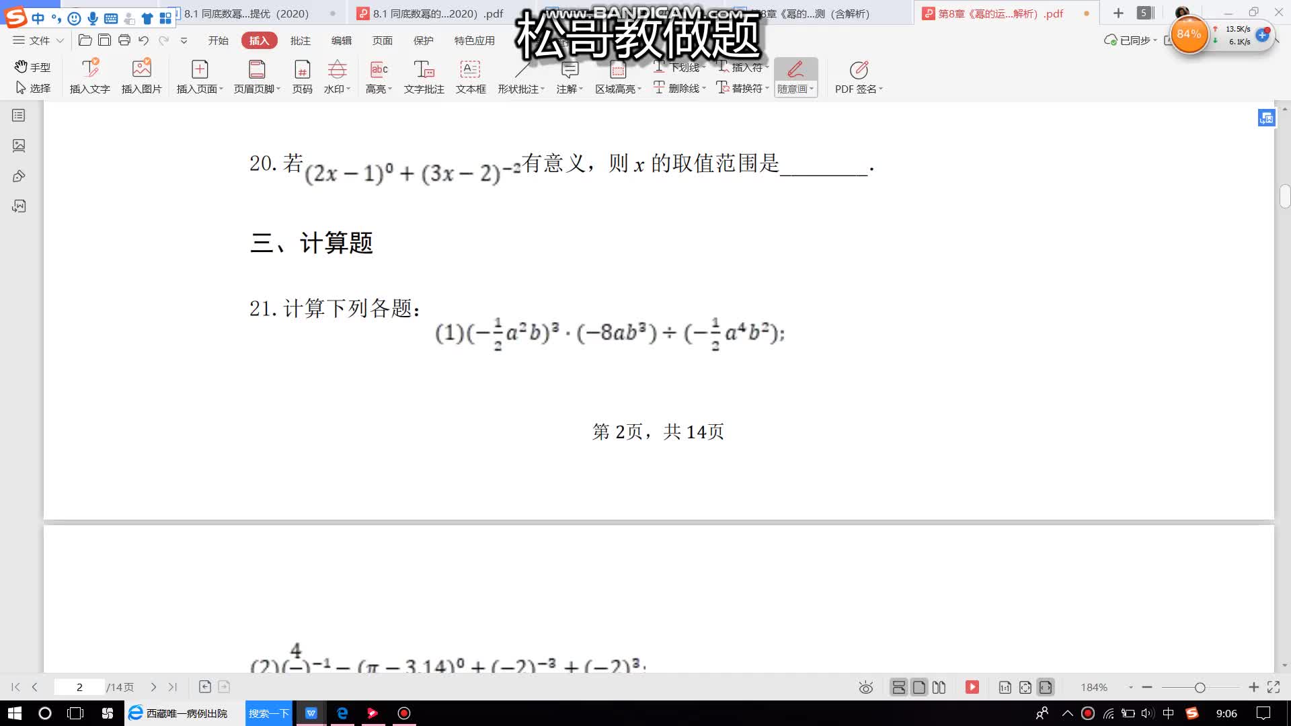Screen dimensions: 1291x726
Task: Switch to single page view mode
Action: (x=919, y=687)
